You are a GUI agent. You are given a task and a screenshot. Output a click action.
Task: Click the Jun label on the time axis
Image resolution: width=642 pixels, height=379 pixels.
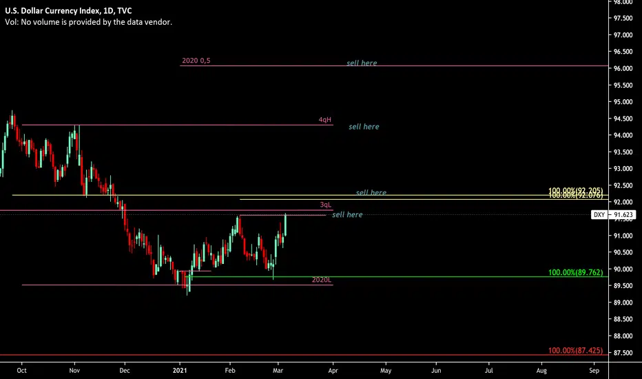[436, 371]
